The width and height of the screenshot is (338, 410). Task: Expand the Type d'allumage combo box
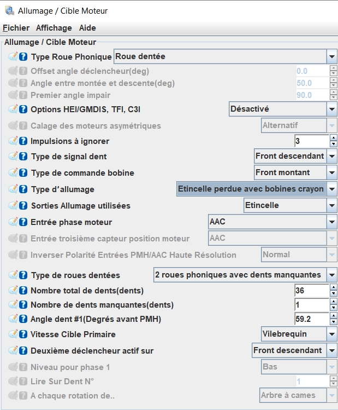pos(331,189)
